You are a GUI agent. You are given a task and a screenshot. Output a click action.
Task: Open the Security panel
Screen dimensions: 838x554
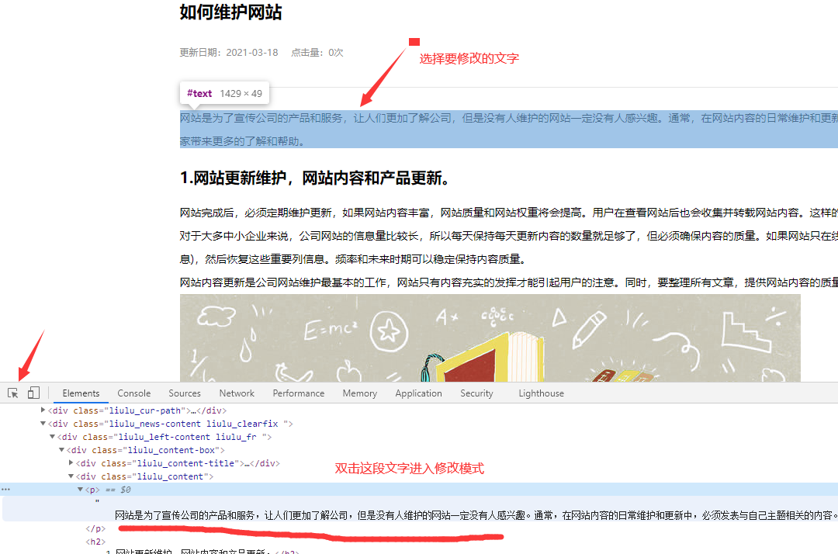[476, 393]
